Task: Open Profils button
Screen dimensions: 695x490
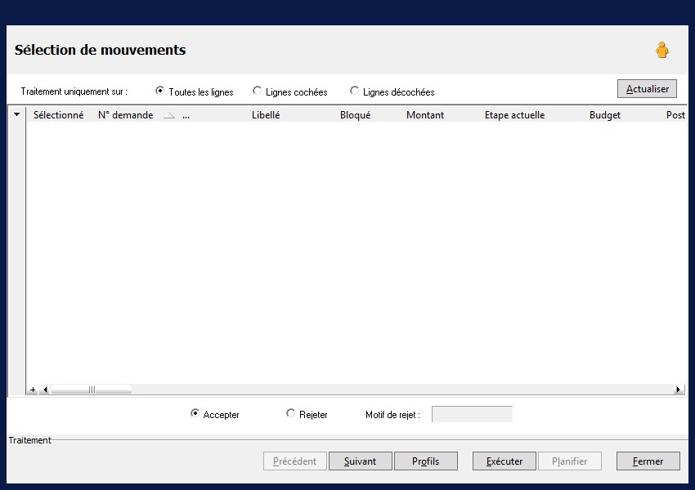Action: 425,461
